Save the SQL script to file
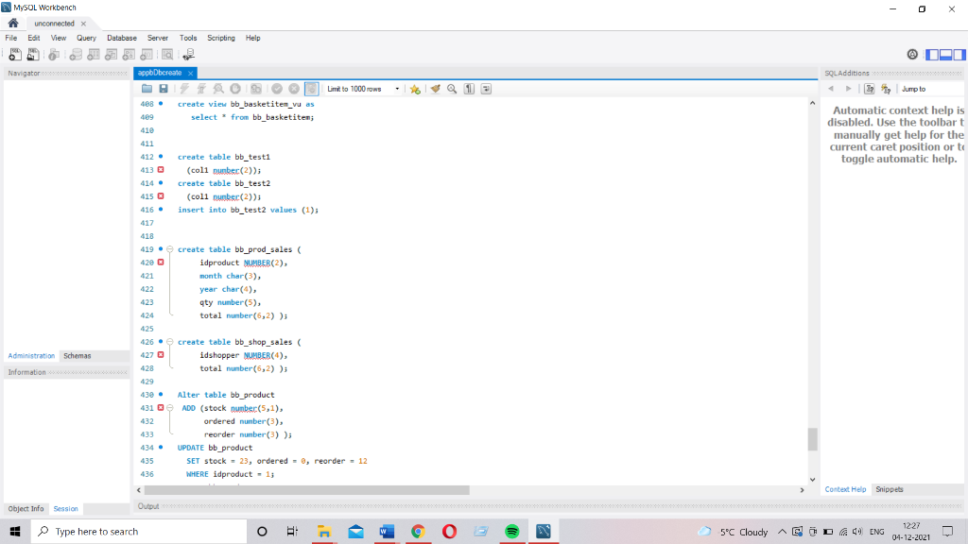The height and width of the screenshot is (544, 968). pyautogui.click(x=162, y=88)
